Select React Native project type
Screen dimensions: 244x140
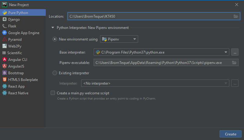tap(18, 93)
